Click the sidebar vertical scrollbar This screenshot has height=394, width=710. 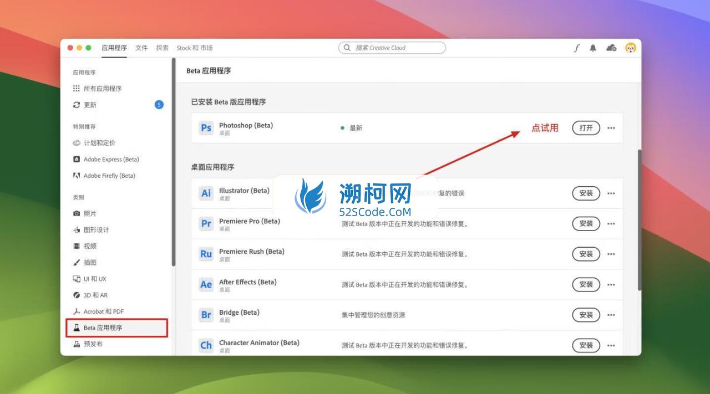[x=173, y=162]
